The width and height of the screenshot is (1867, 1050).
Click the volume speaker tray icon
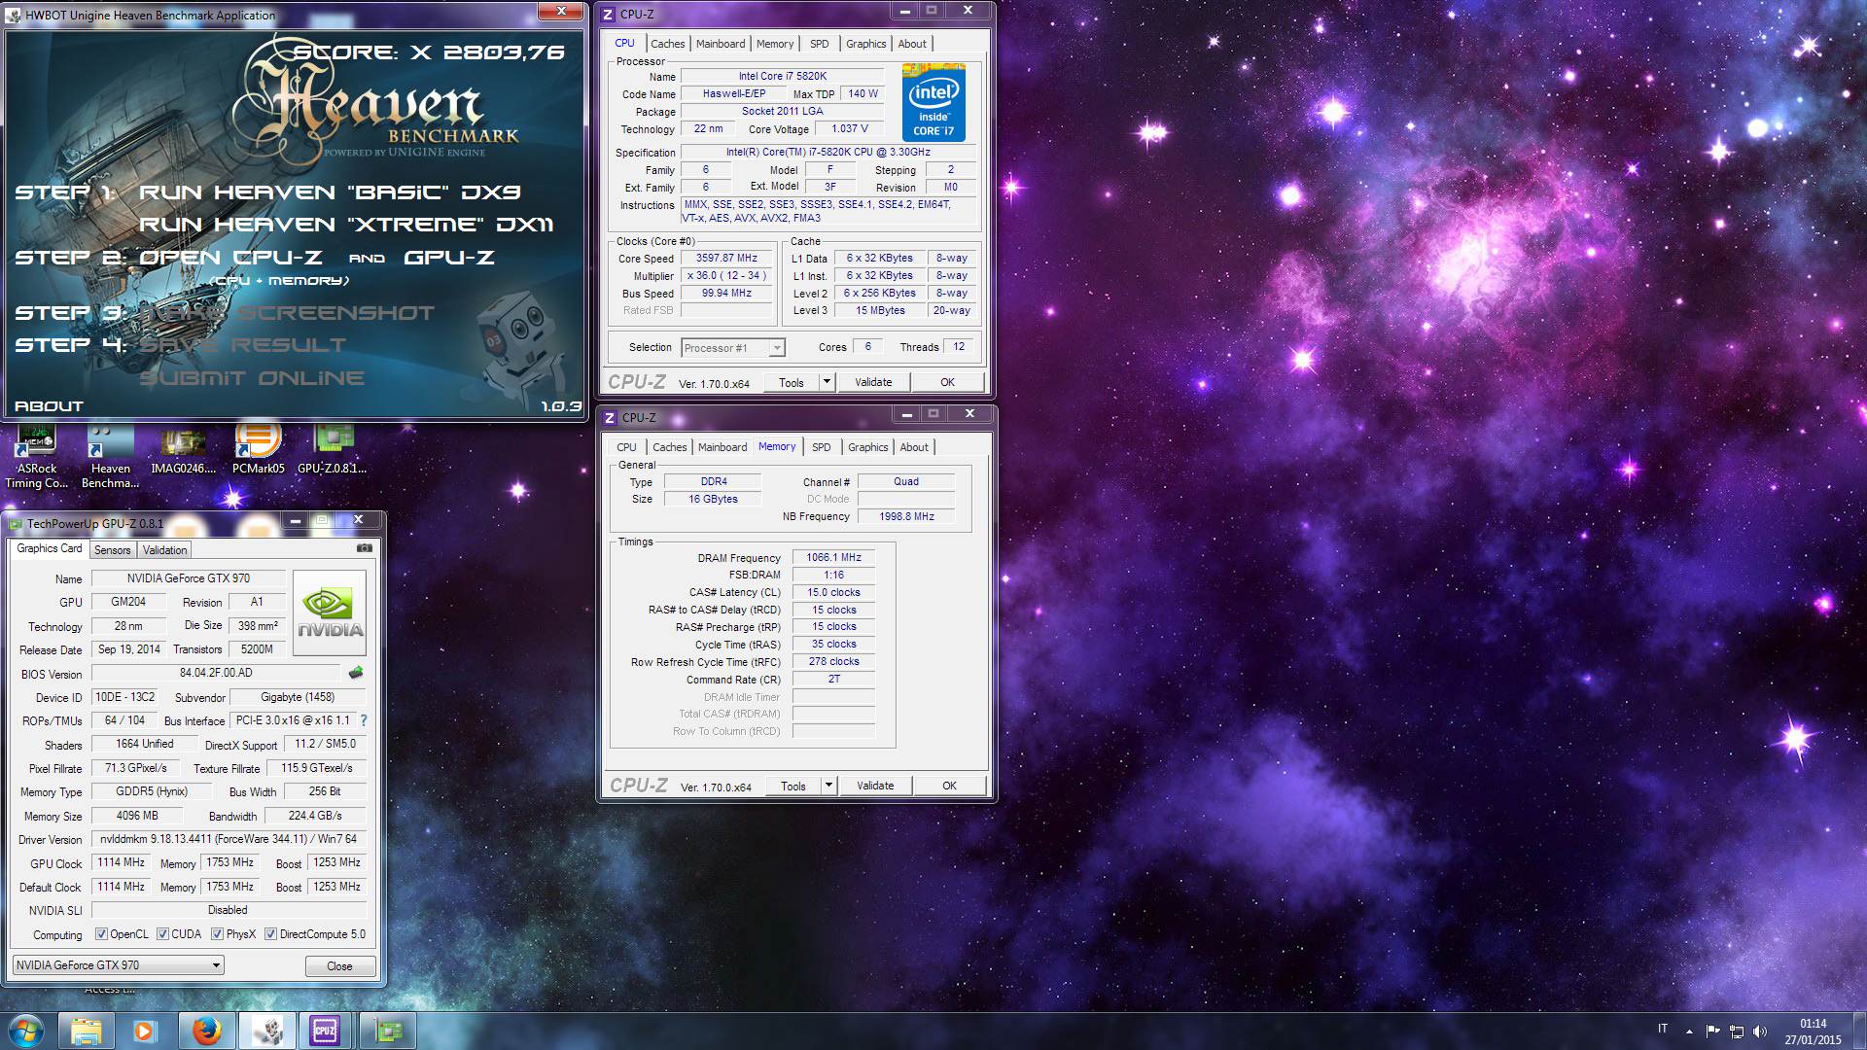(1759, 1031)
